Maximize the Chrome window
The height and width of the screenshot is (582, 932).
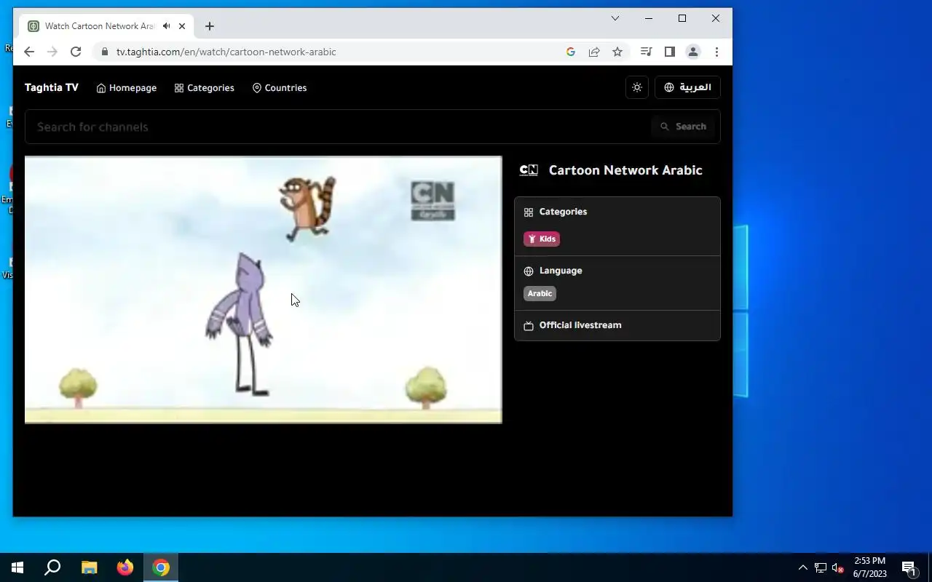tap(682, 18)
